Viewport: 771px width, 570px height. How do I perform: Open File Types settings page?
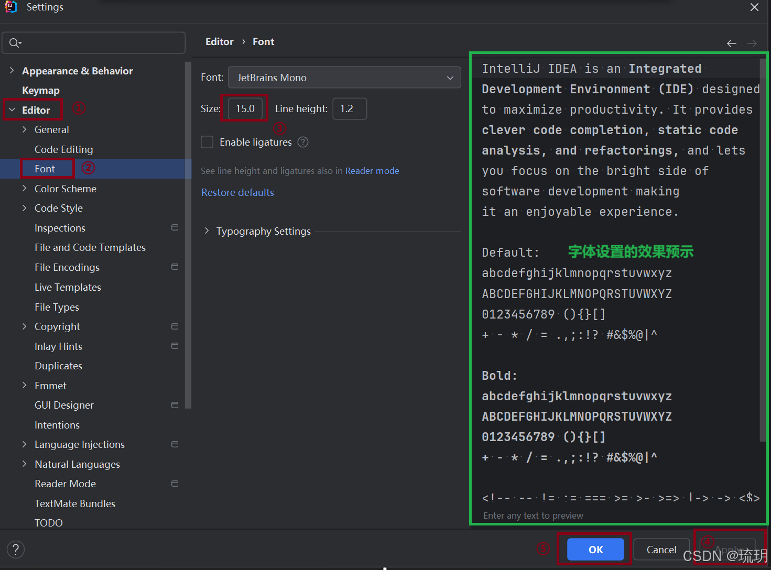57,307
